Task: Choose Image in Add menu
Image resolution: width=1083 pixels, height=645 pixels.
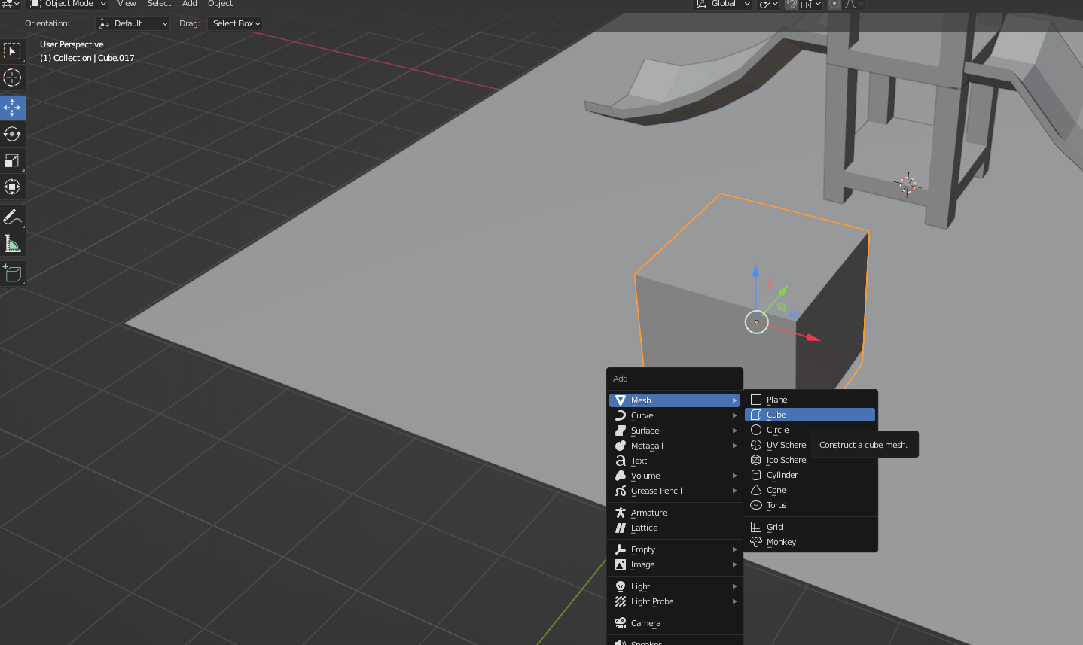Action: (x=675, y=564)
